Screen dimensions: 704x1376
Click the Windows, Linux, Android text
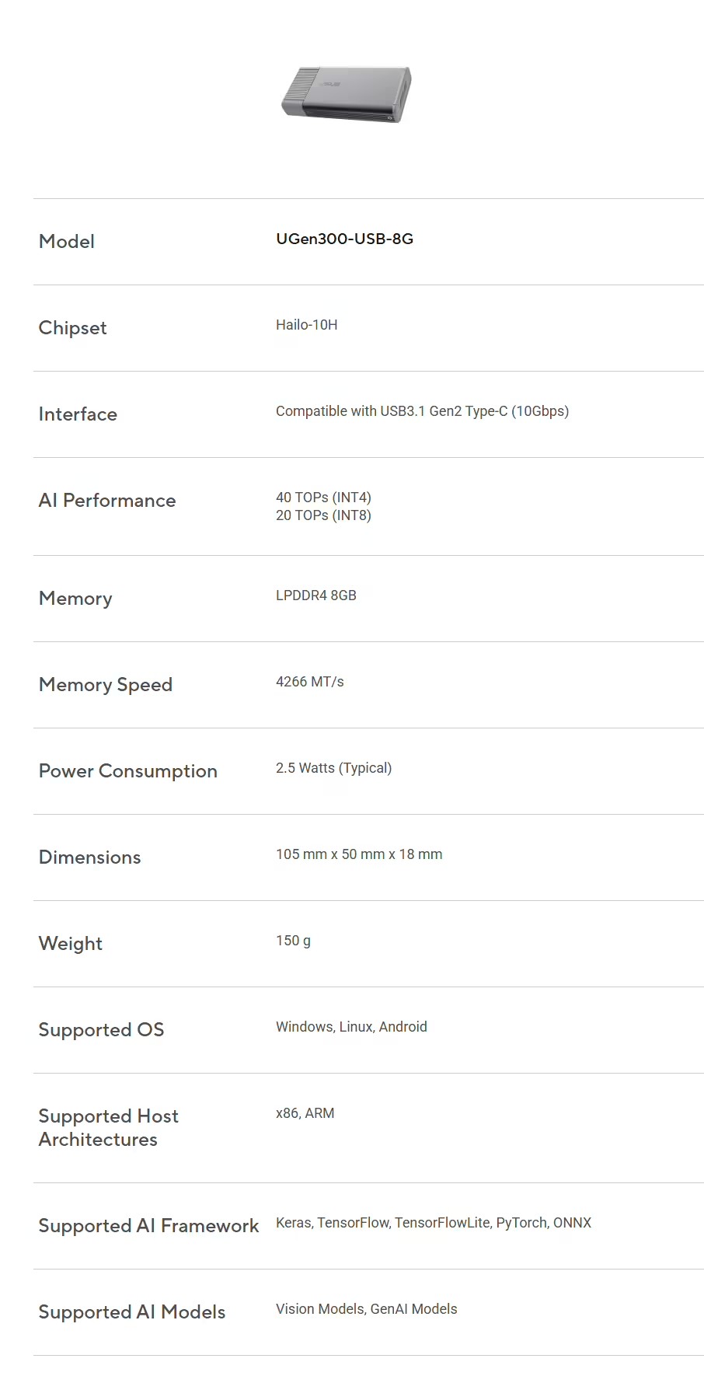(x=351, y=1027)
